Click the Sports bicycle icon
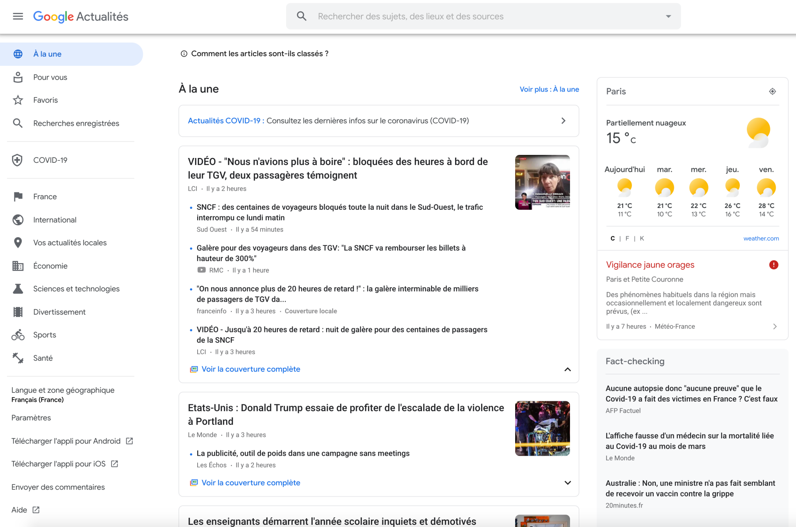Image resolution: width=796 pixels, height=527 pixels. (x=18, y=335)
